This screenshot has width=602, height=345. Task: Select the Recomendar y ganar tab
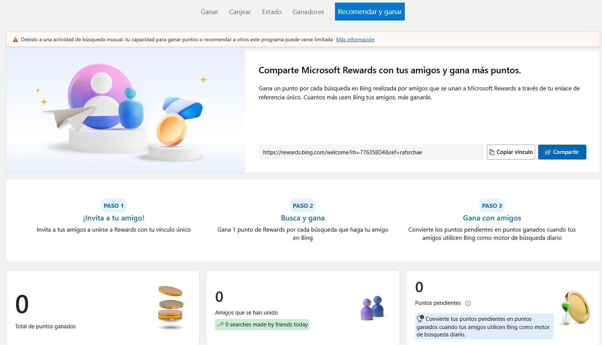click(370, 12)
